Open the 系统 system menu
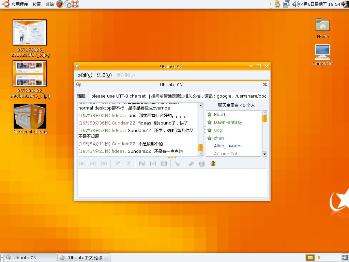This screenshot has height=262, width=349. point(50,4)
